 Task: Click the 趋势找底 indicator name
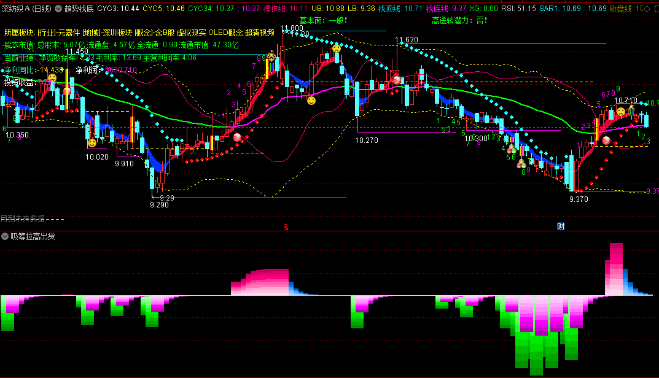(x=79, y=9)
